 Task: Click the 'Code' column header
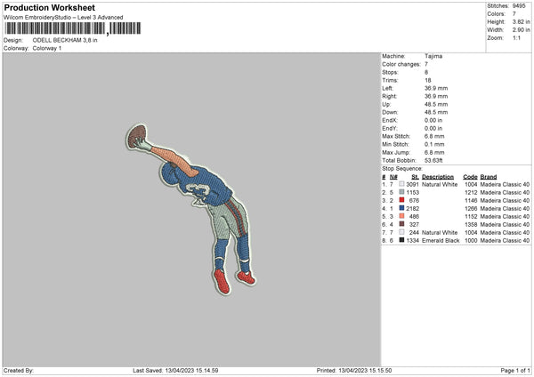click(470, 177)
